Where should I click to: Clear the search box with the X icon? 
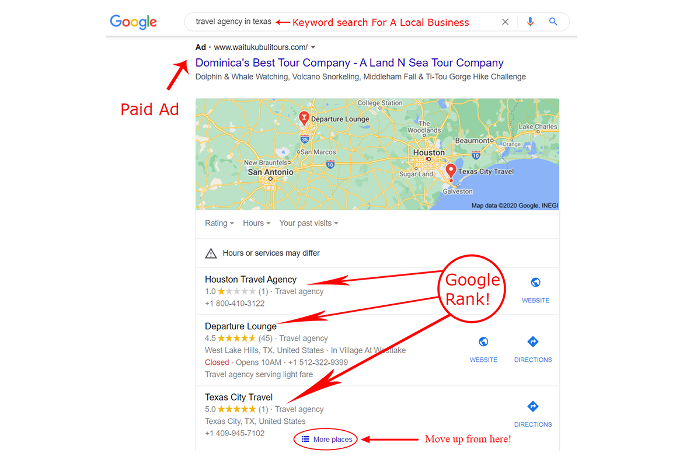coord(506,22)
